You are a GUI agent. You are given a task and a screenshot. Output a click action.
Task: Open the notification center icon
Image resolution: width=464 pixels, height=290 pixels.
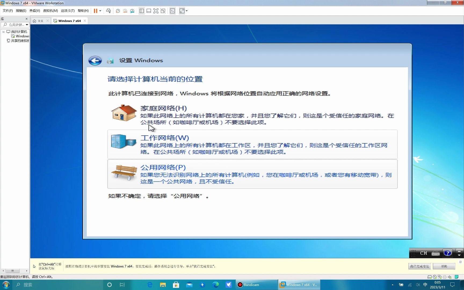(x=452, y=285)
